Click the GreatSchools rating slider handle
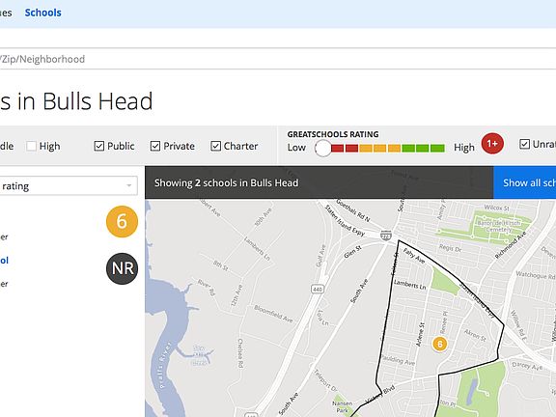The height and width of the screenshot is (417, 556). click(323, 148)
